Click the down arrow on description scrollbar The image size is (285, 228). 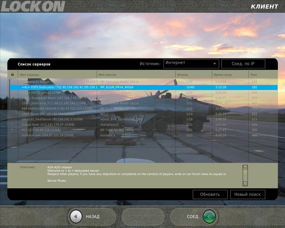click(x=245, y=183)
